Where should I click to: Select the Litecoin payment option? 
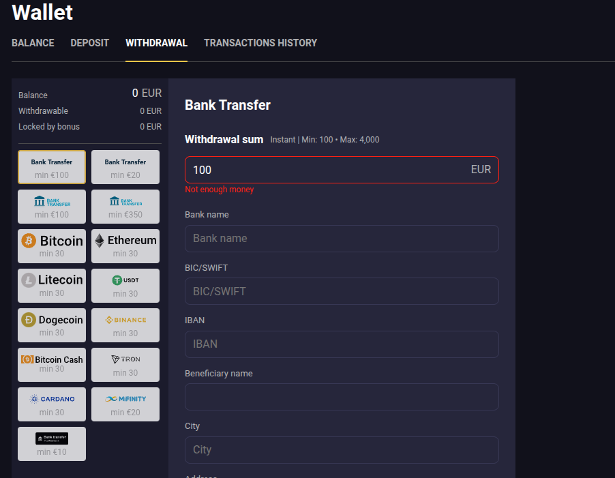point(52,286)
